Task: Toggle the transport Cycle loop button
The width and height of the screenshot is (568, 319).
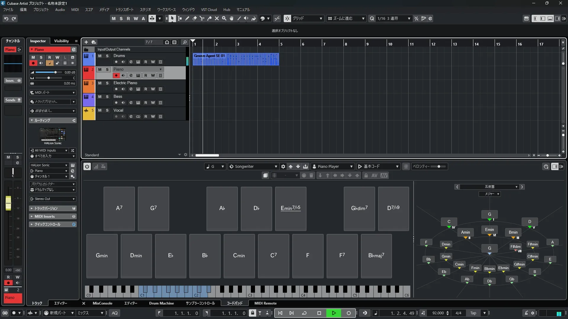Action: [304, 313]
